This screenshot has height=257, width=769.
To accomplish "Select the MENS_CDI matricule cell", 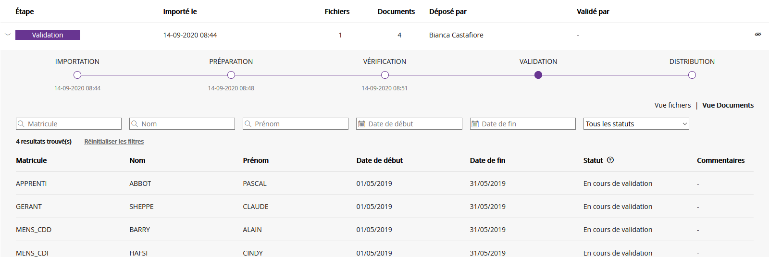I will (32, 253).
